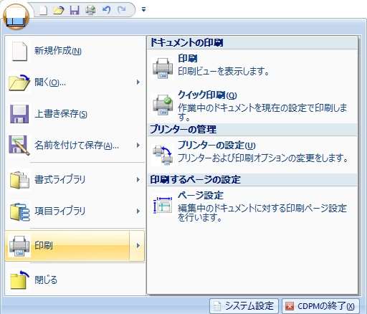This screenshot has width=367, height=314.
Task: Click the システム設定 button
Action: [x=244, y=305]
